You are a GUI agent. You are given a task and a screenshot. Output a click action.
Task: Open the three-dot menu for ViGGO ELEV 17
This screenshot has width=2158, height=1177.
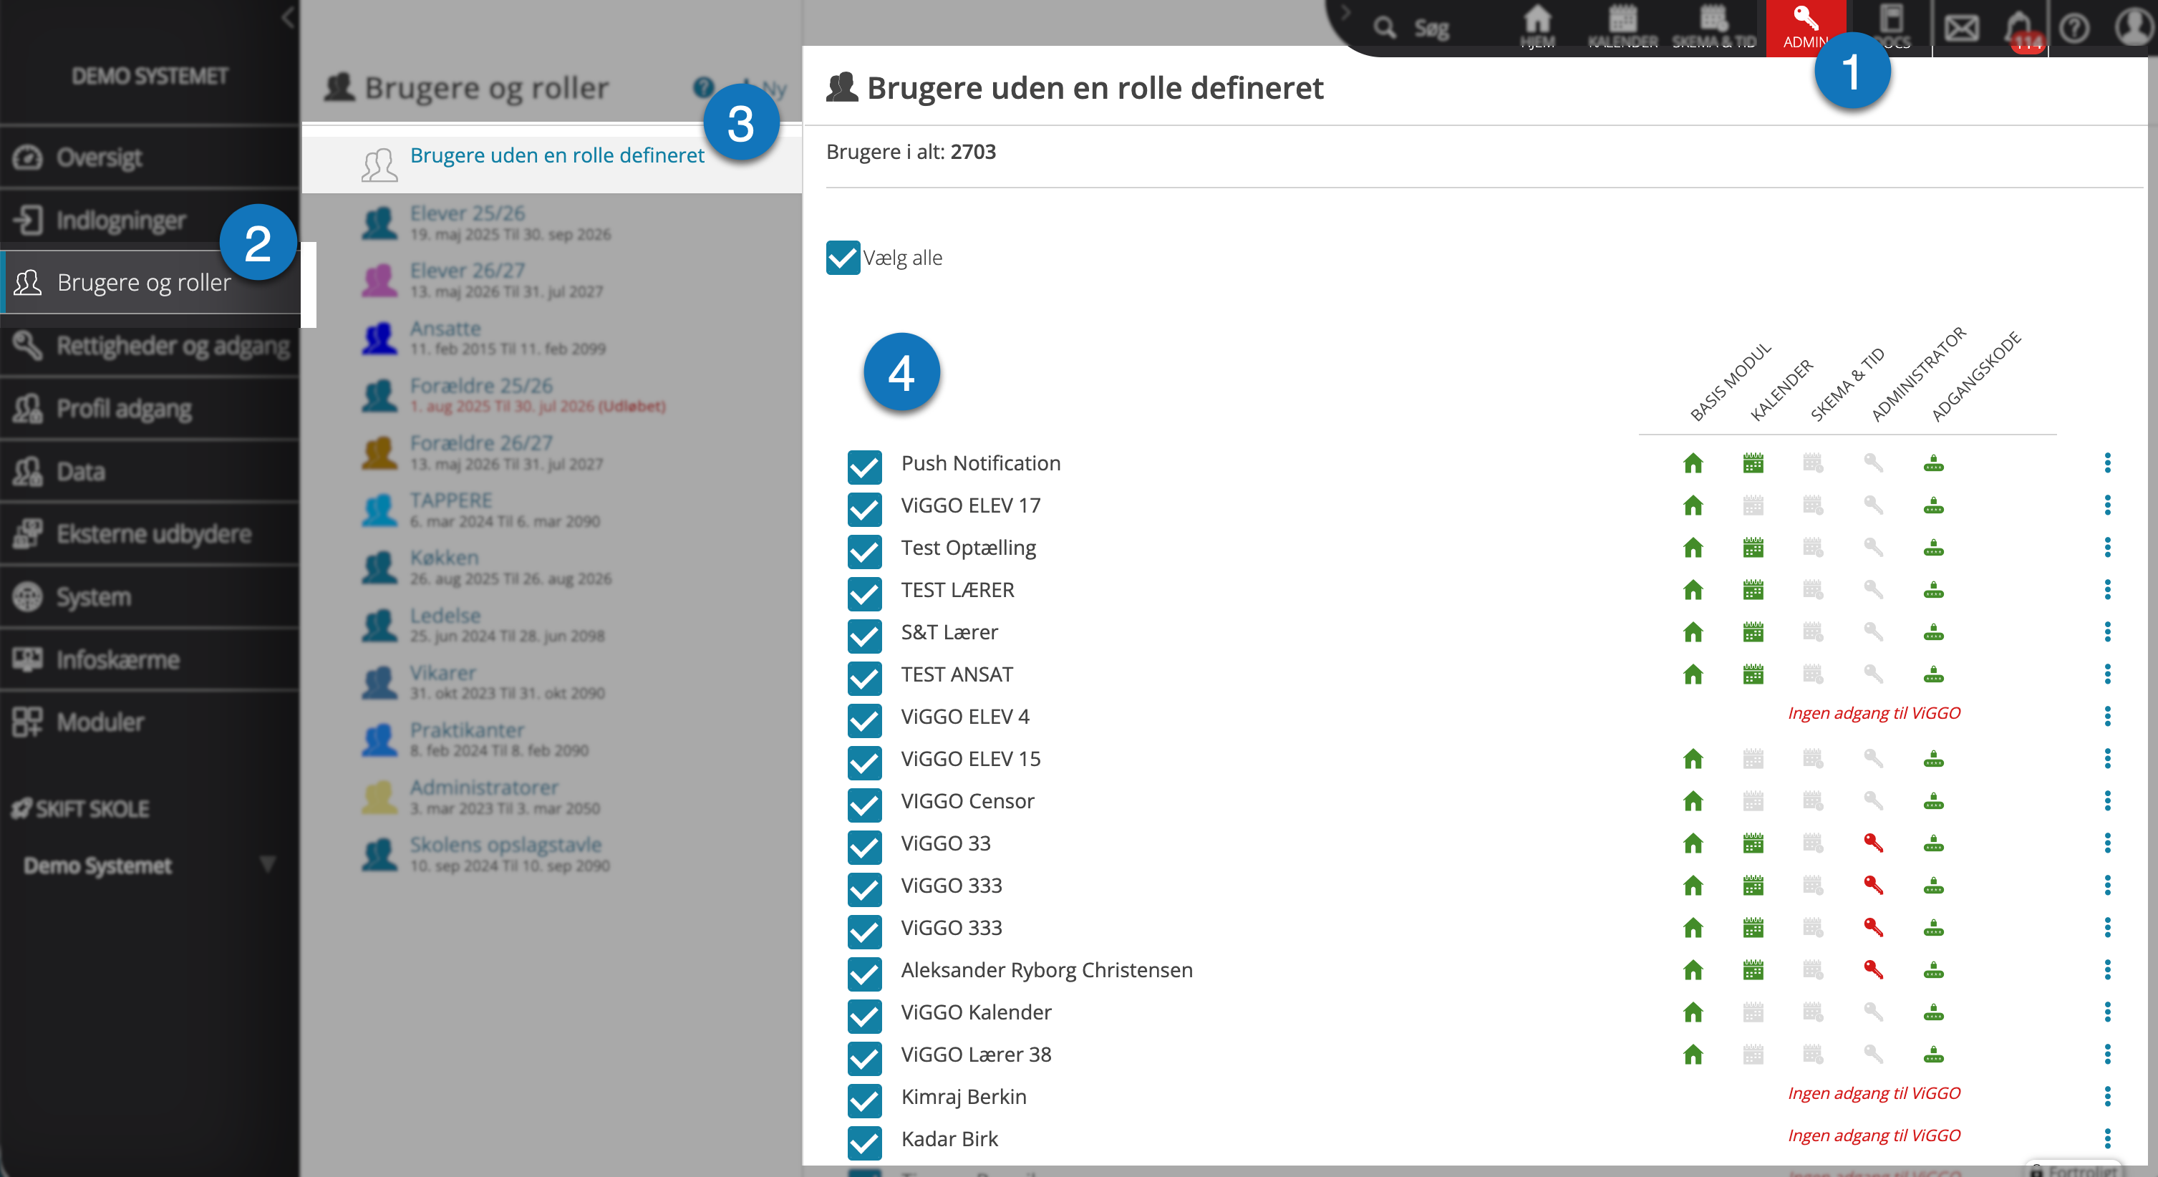pyautogui.click(x=2108, y=505)
